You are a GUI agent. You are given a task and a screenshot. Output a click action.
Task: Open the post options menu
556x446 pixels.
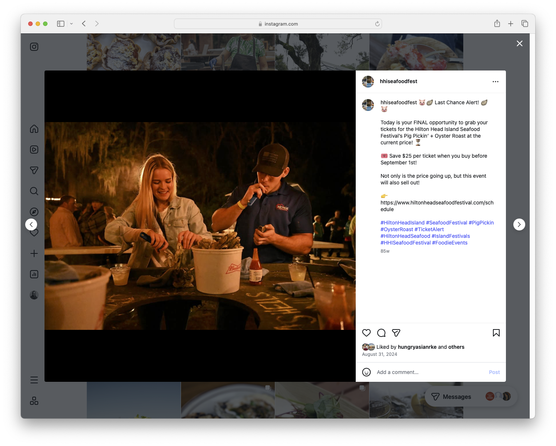click(x=496, y=81)
